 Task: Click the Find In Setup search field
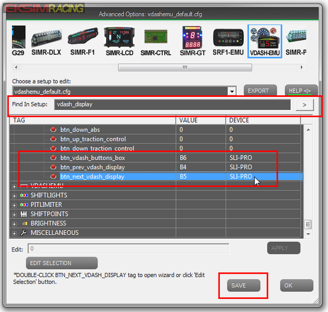[x=172, y=105]
